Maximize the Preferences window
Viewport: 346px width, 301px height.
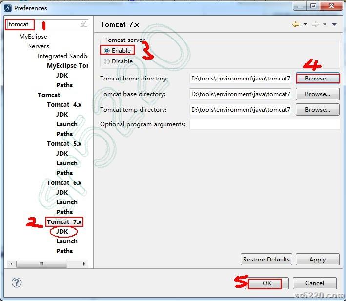313,6
